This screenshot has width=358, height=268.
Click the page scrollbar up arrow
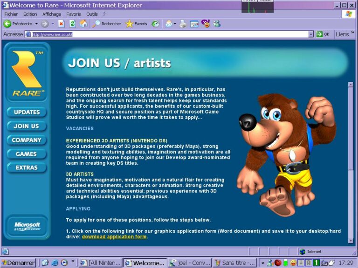click(351, 85)
